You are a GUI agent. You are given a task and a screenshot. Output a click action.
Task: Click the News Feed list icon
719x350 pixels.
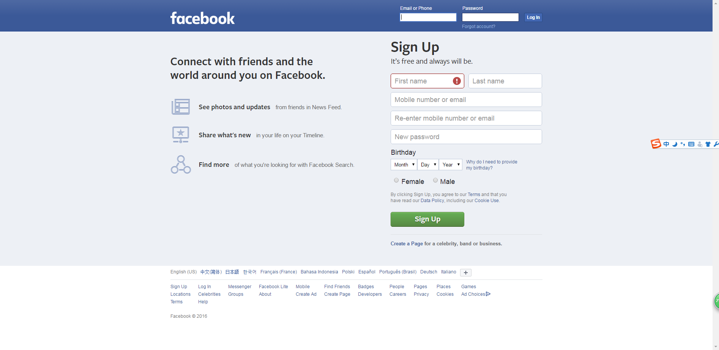[180, 107]
